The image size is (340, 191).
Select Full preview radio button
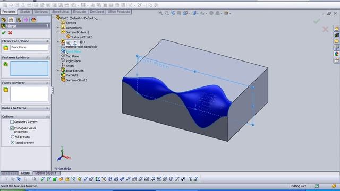13,137
